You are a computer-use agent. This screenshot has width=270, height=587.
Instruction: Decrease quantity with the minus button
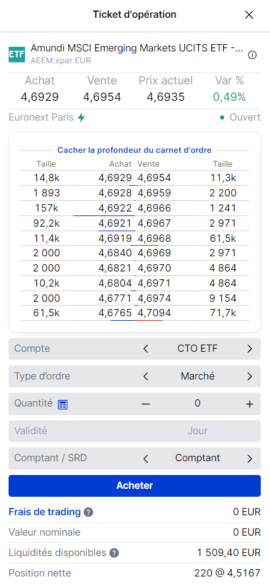pos(146,404)
